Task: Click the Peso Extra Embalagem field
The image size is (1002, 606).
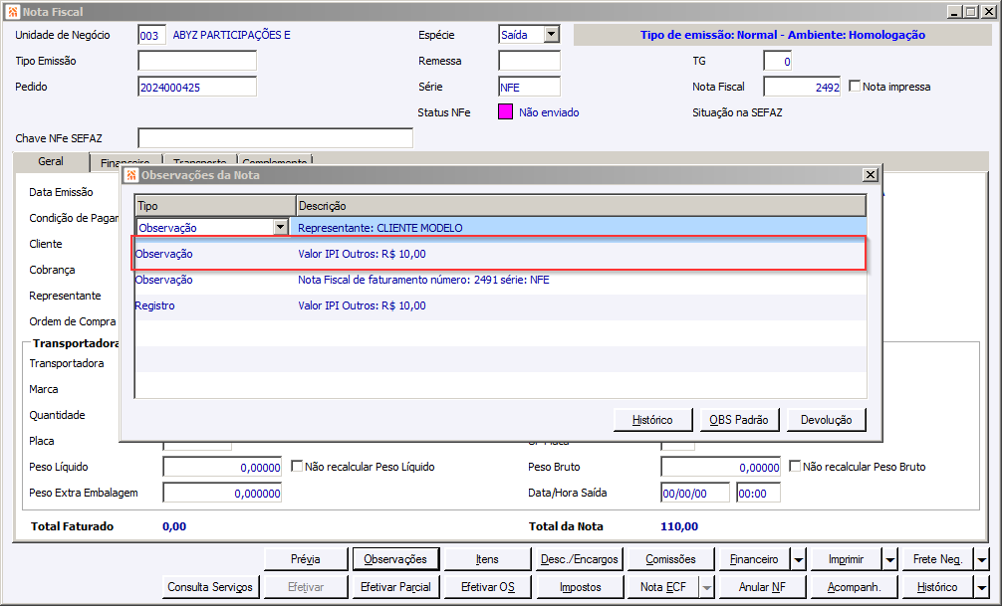Action: pyautogui.click(x=222, y=493)
